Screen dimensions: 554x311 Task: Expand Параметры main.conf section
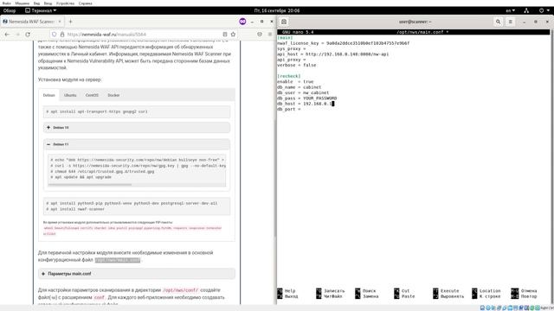137,274
